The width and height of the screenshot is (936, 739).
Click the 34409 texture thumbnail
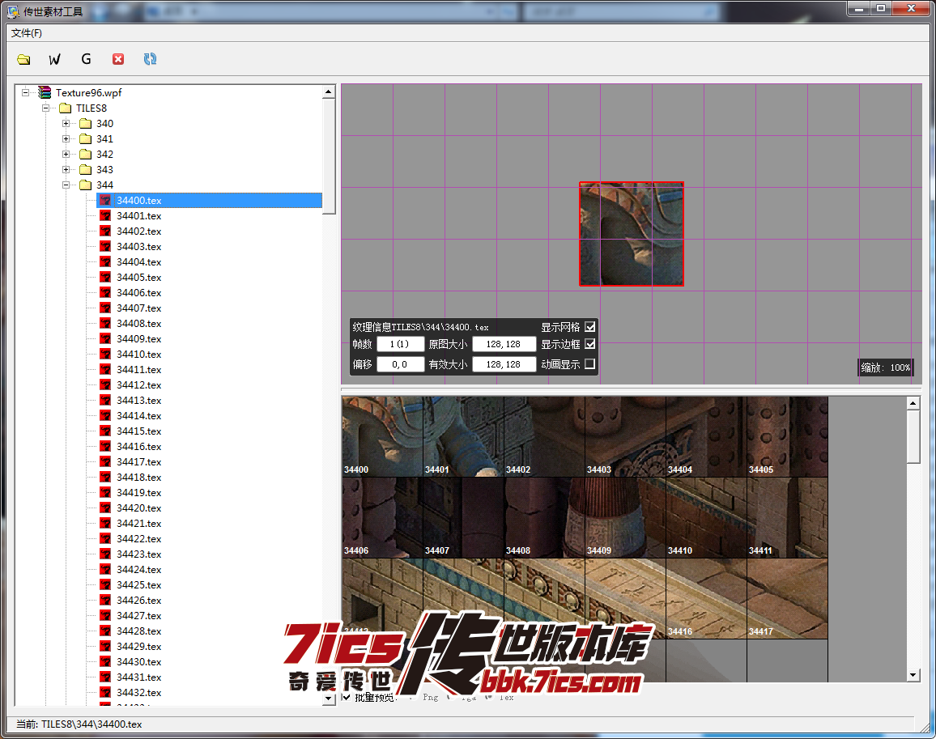click(x=625, y=518)
